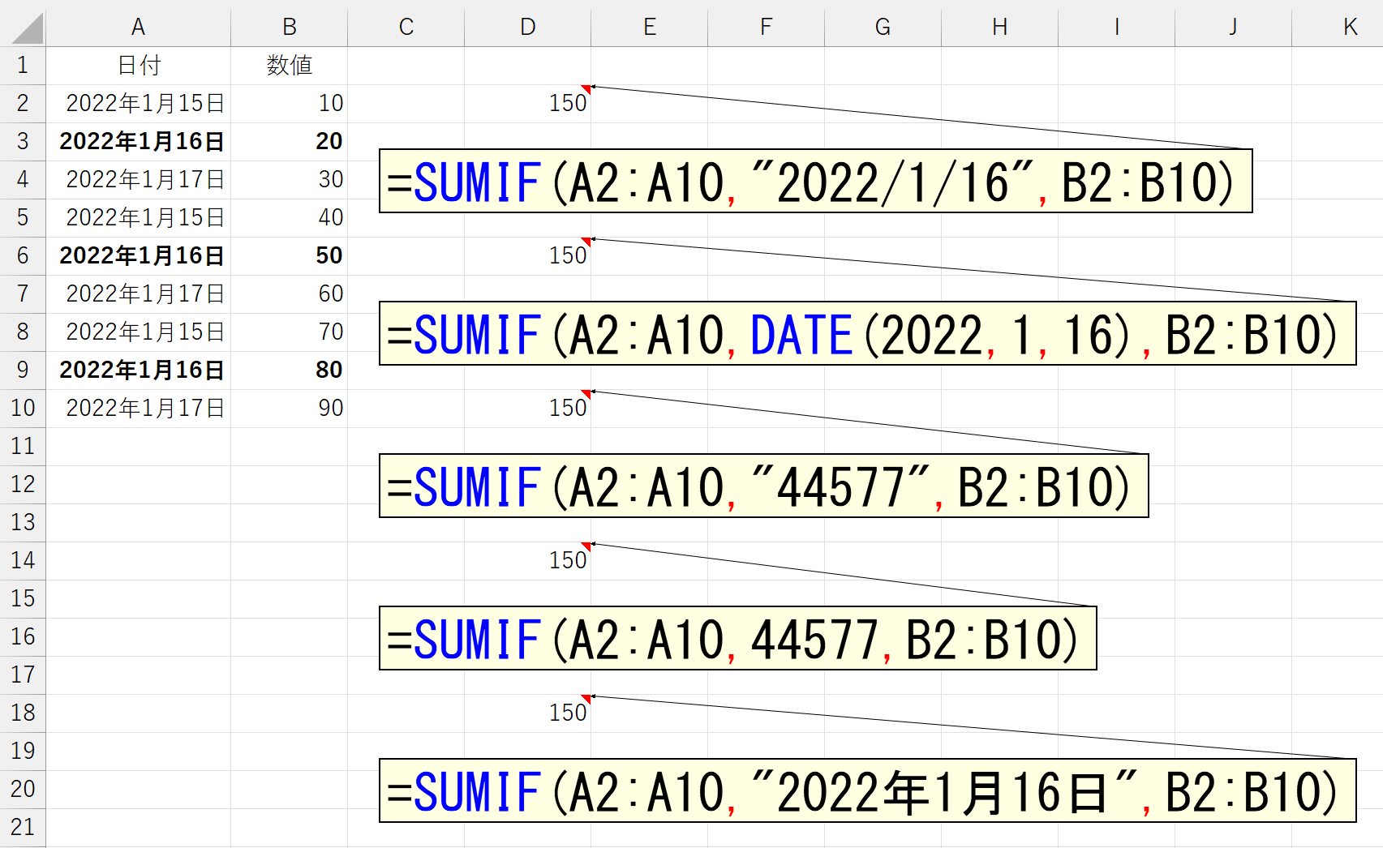Screen dimensions: 1383x848
Task: Select row 3 header
Action: [x=23, y=142]
